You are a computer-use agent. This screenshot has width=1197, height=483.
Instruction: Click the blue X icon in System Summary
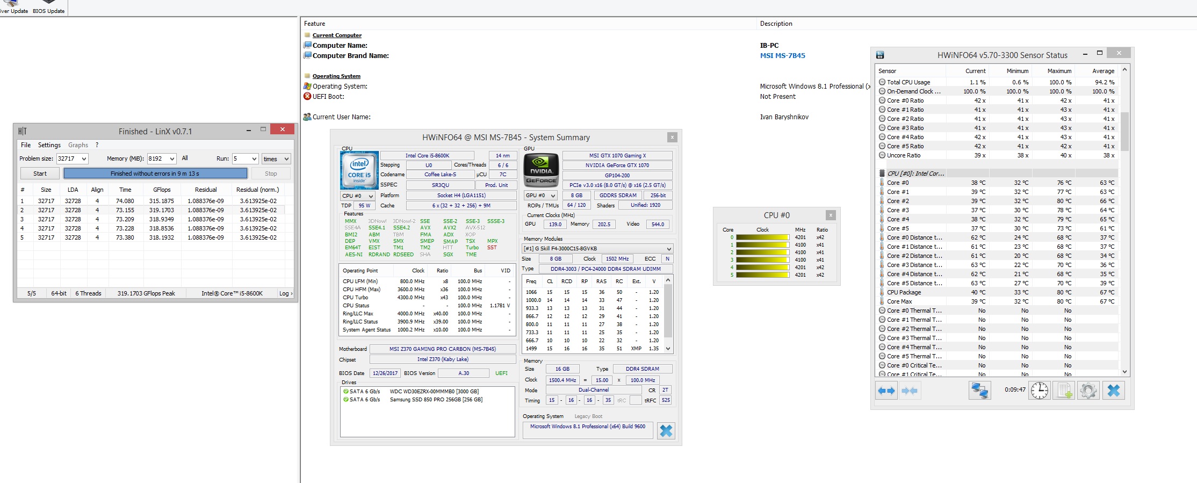[x=666, y=431]
